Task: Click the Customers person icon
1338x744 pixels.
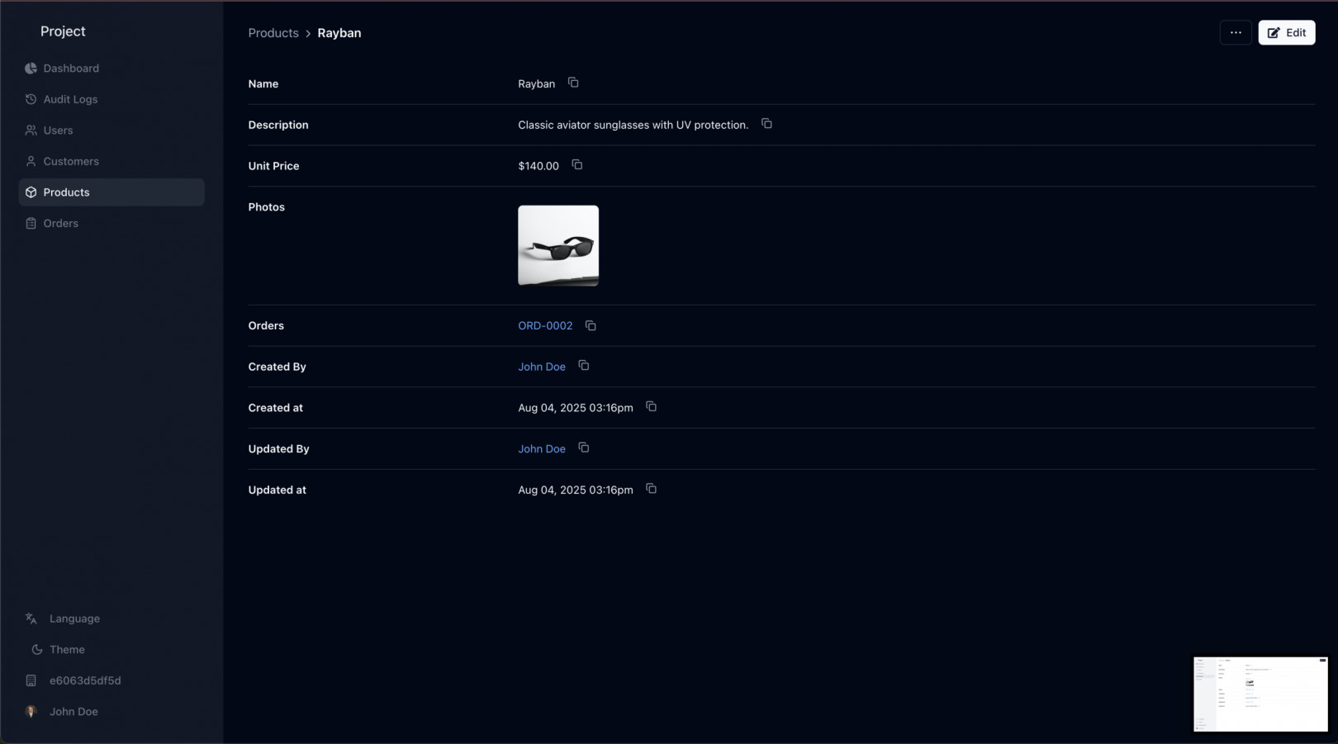Action: tap(31, 161)
